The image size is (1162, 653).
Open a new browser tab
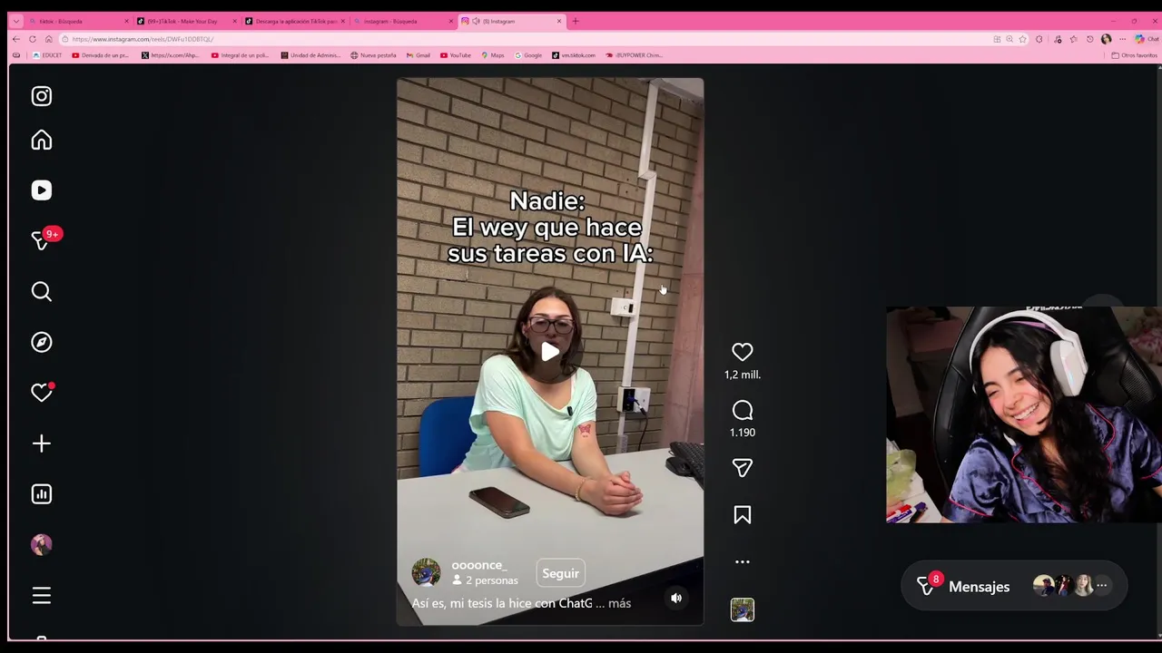click(x=575, y=21)
